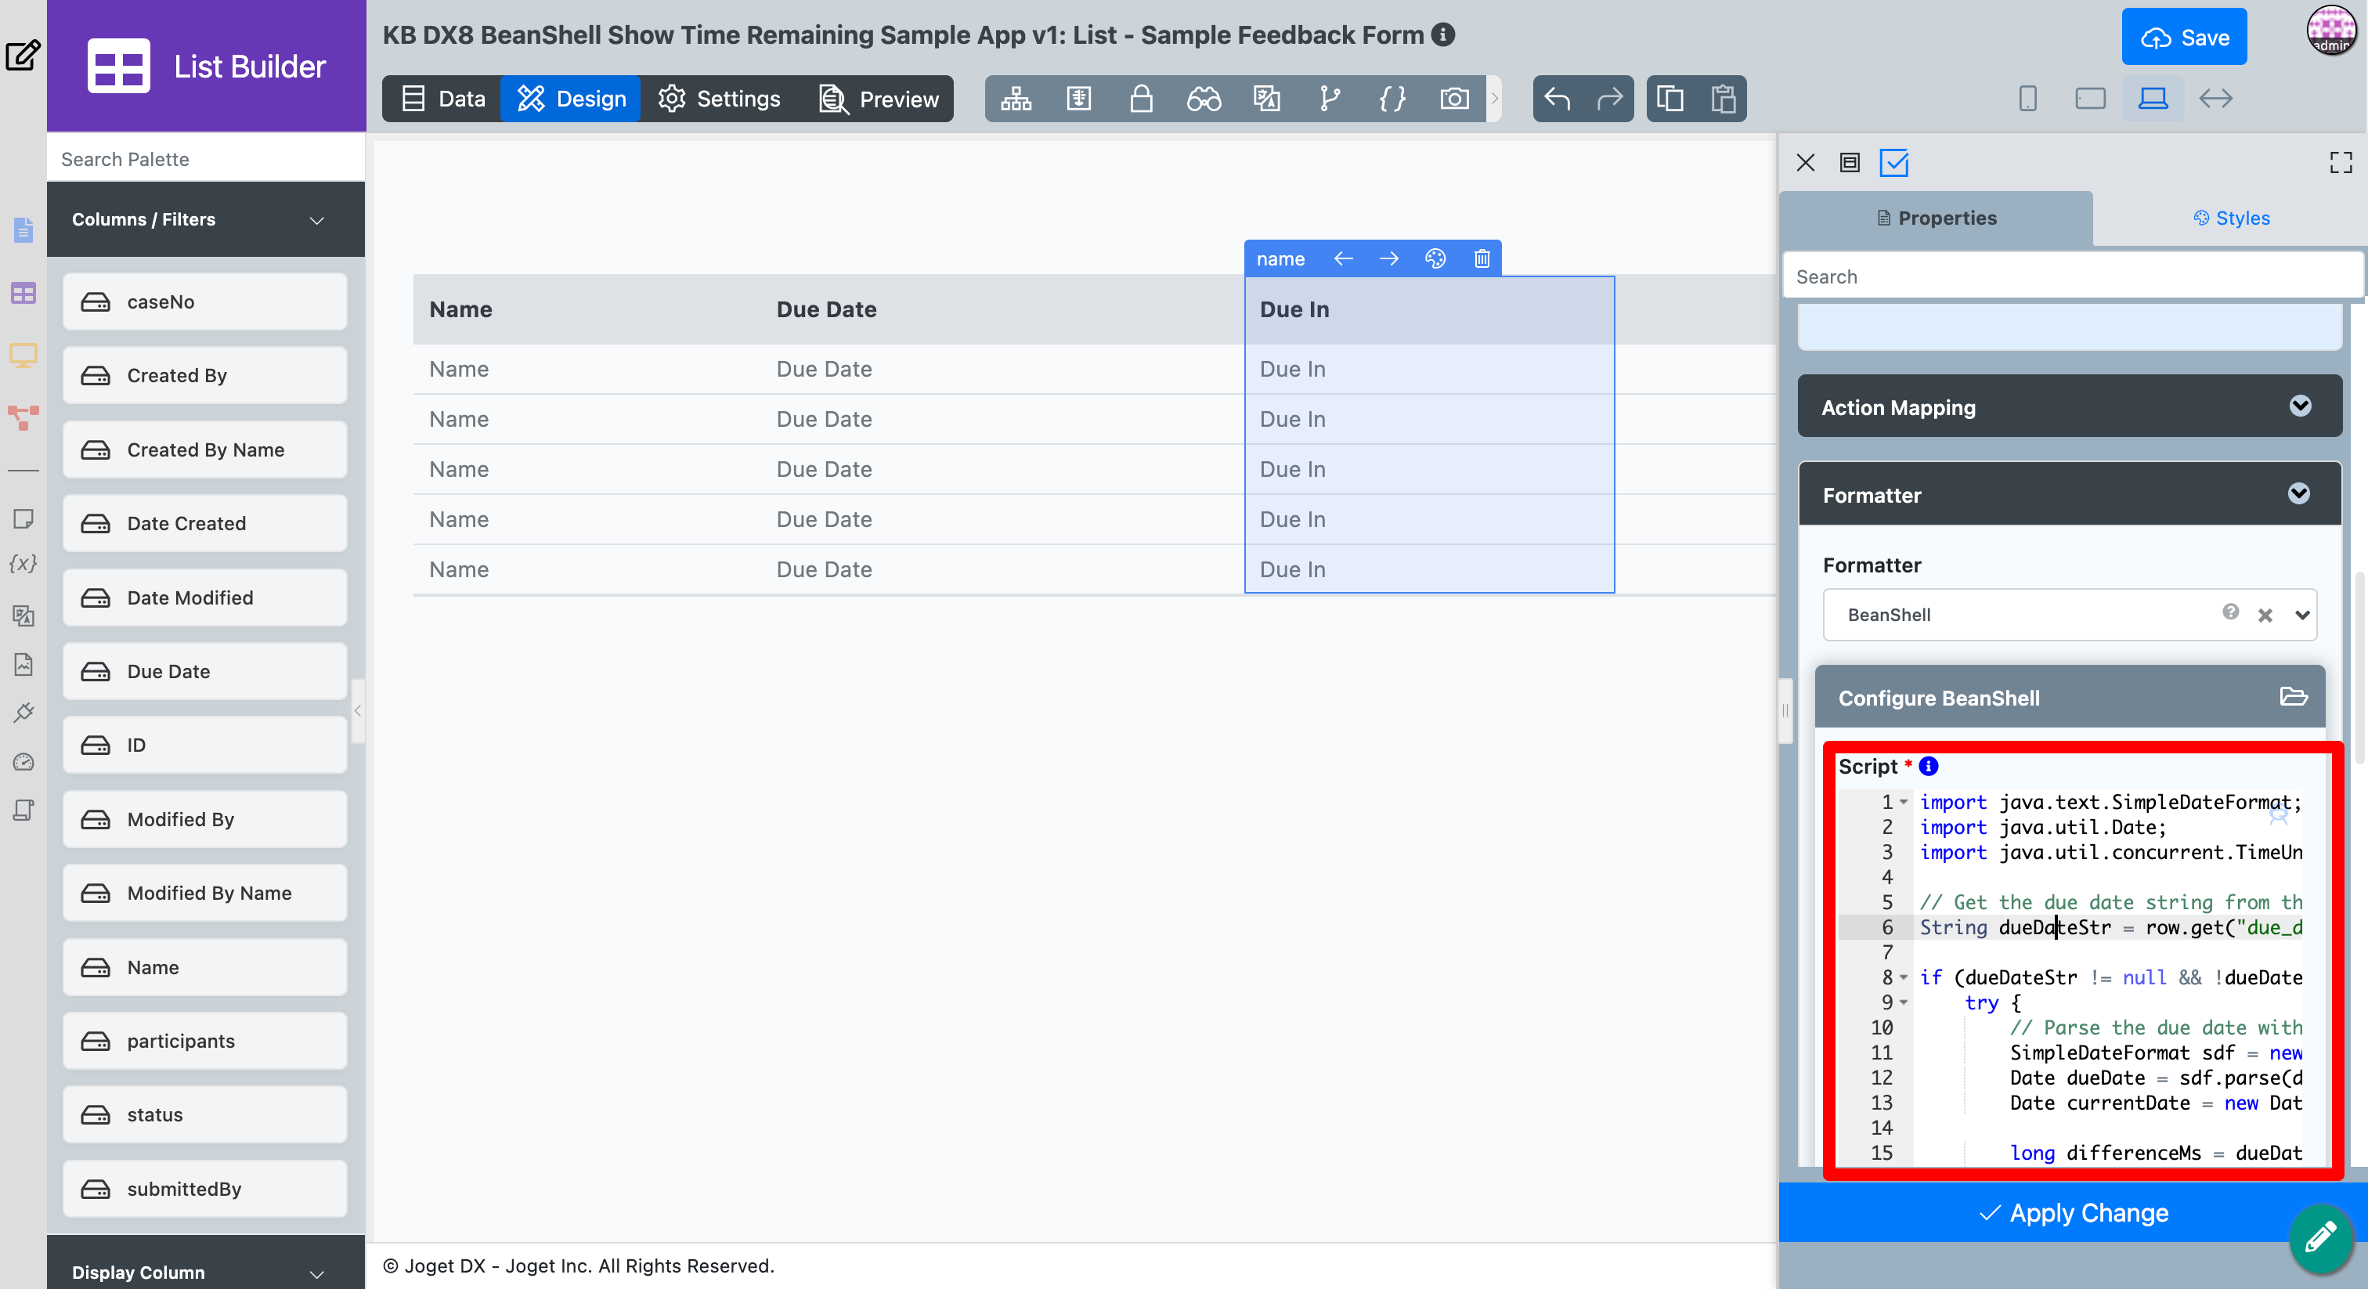Move the name column left
The height and width of the screenshot is (1289, 2368).
[1343, 258]
